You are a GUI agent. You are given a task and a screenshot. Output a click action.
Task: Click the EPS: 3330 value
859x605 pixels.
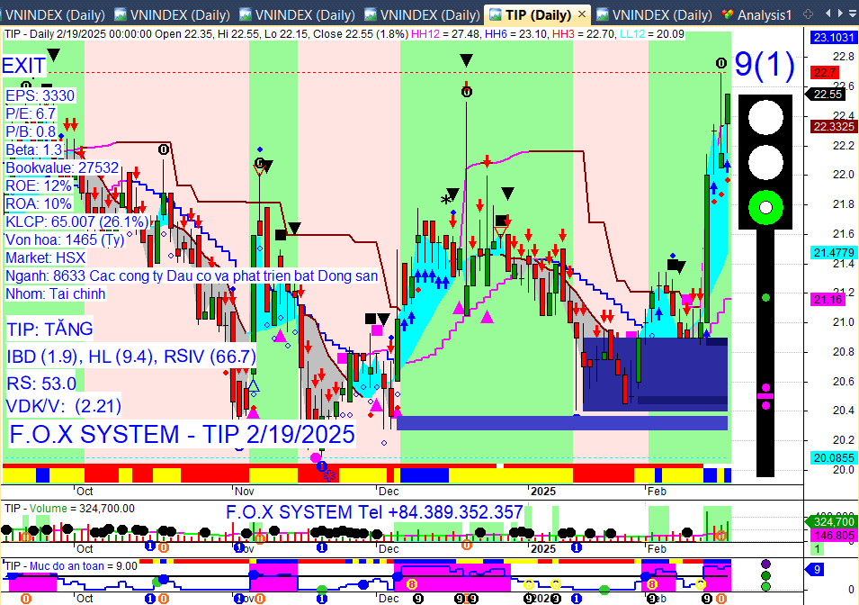click(40, 96)
